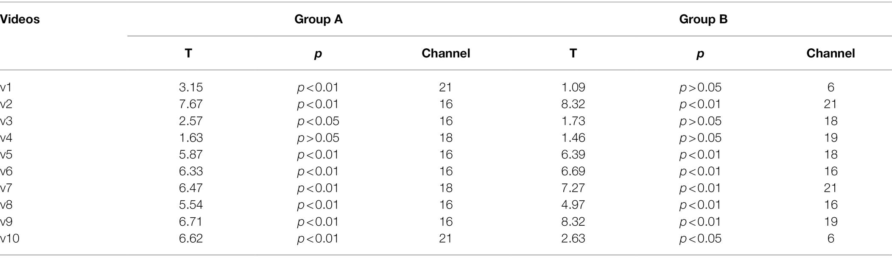Click the Videos column header
This screenshot has width=892, height=263.
[x=20, y=19]
